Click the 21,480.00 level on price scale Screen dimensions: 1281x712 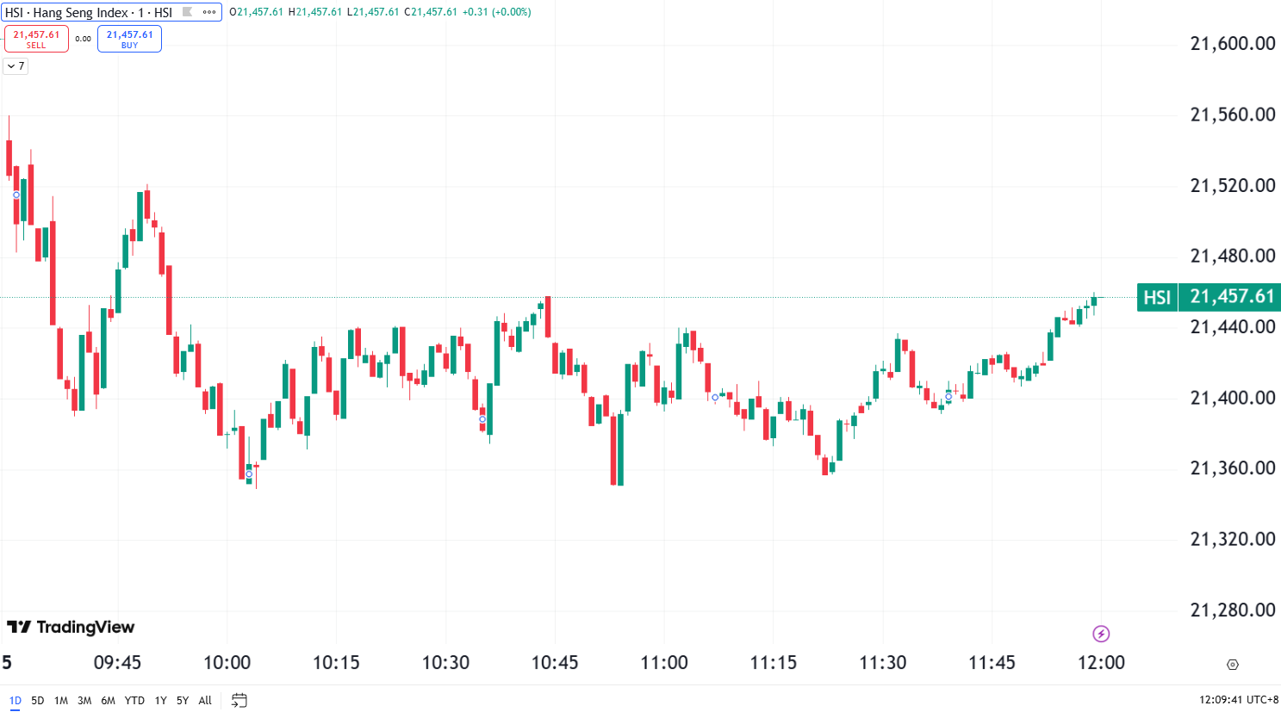coord(1233,256)
